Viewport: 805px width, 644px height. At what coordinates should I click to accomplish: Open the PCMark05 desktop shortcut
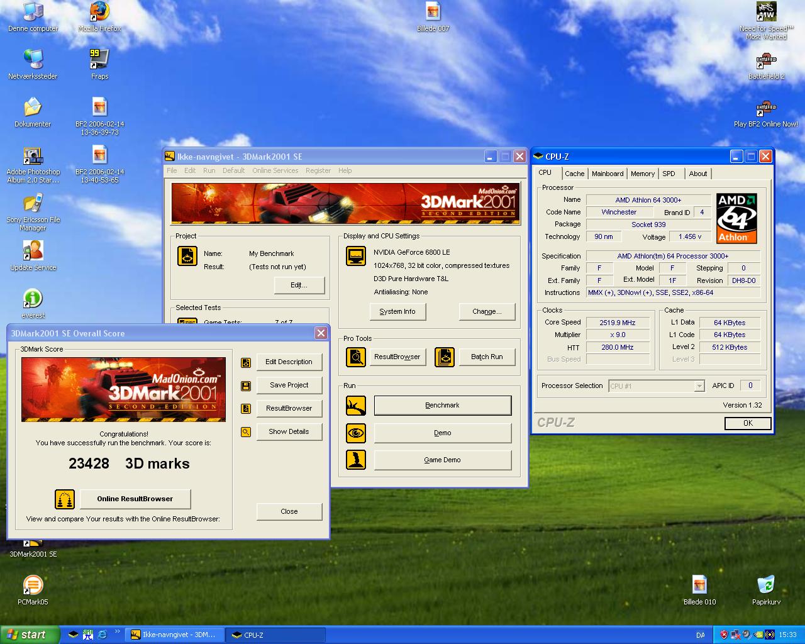click(x=33, y=591)
